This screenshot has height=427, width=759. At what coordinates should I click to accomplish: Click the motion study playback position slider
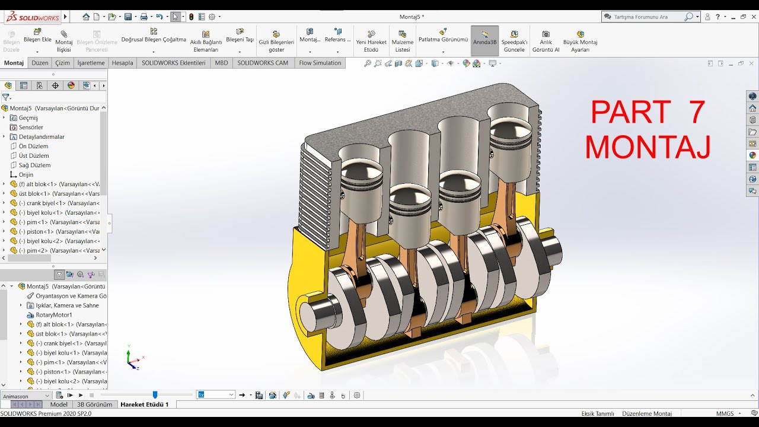155,395
